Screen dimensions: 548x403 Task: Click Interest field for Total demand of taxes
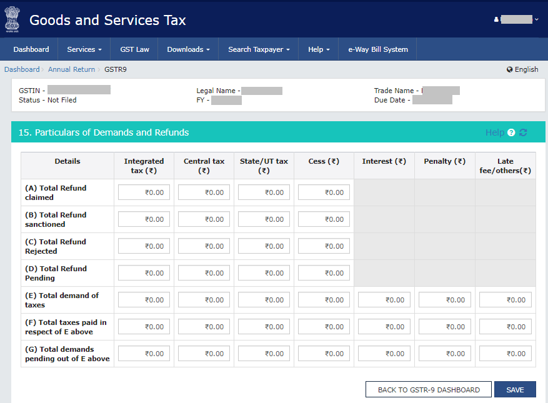pos(384,300)
